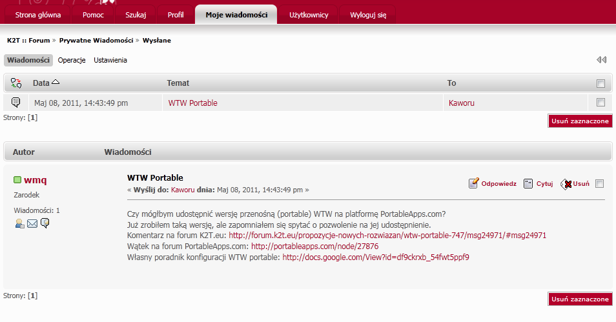This screenshot has height=322, width=616.
Task: Click the double-arrow collapse icon at right
Action: [x=601, y=60]
